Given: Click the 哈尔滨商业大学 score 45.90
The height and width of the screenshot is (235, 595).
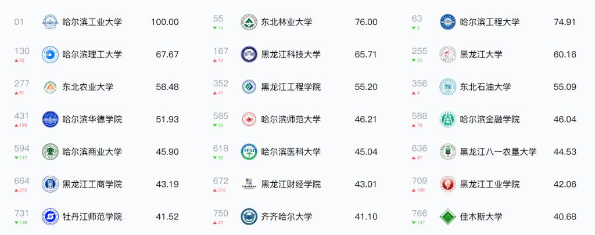Looking at the screenshot, I should point(167,152).
